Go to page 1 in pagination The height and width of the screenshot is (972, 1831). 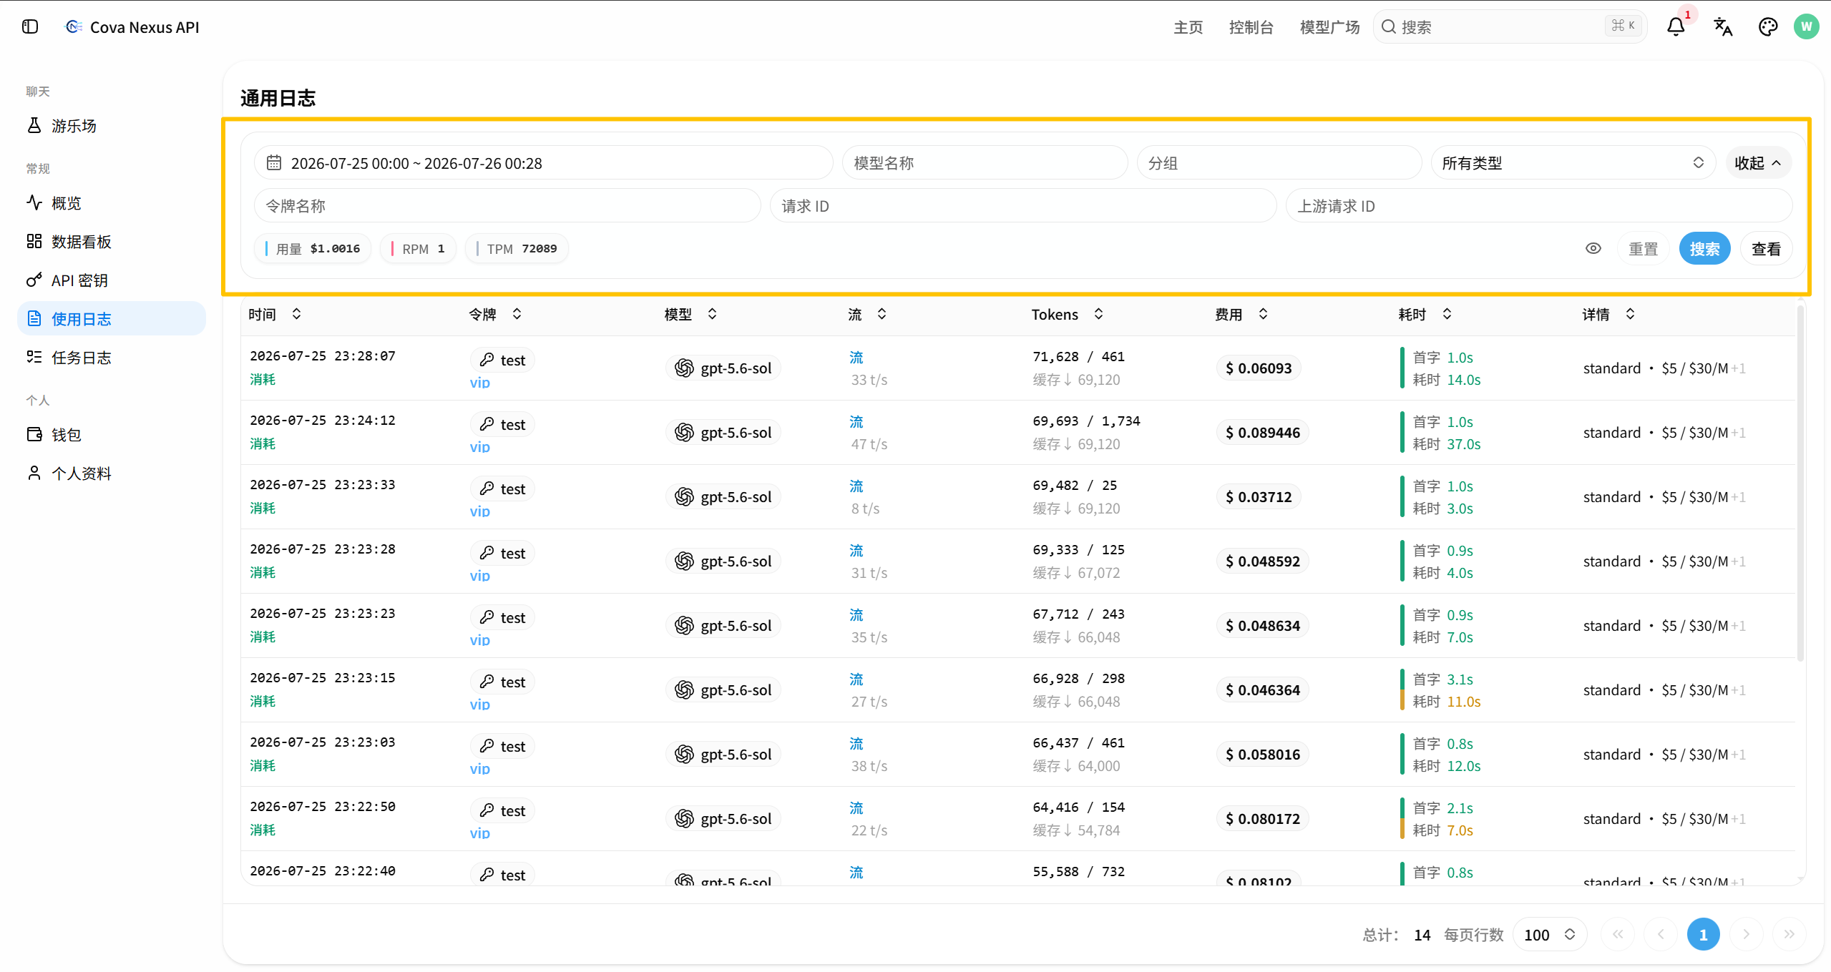pyautogui.click(x=1704, y=934)
